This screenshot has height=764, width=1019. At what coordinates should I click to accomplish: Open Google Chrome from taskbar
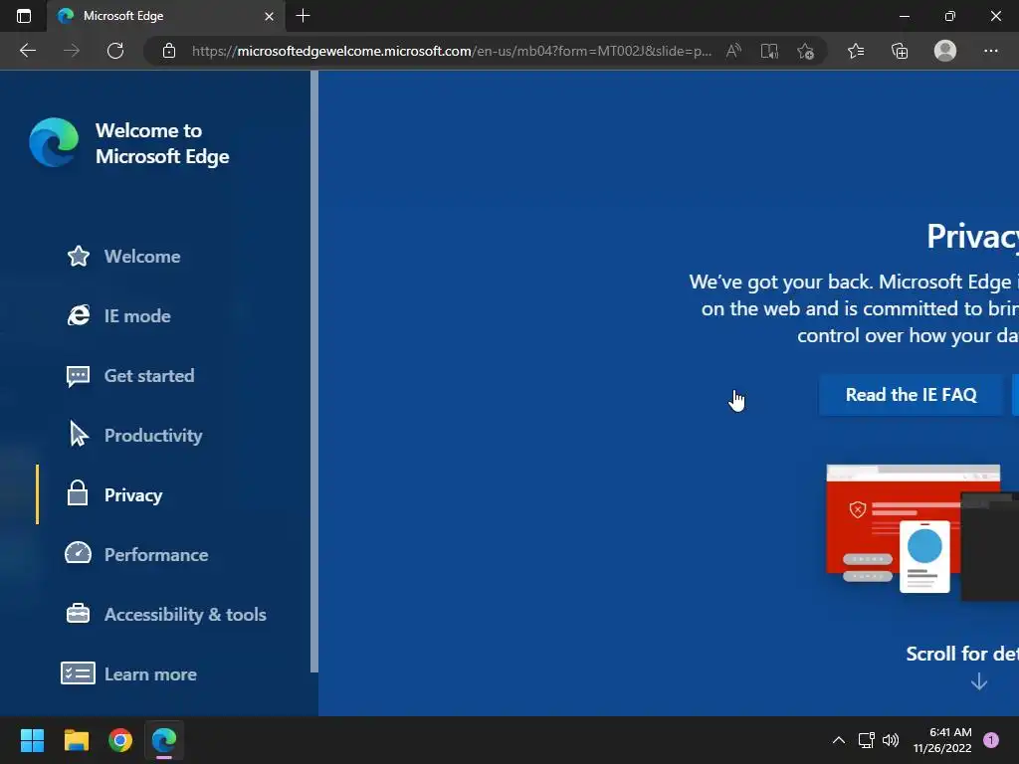pyautogui.click(x=120, y=740)
